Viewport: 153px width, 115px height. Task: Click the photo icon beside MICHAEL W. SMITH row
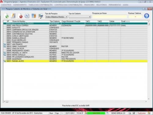coord(5,53)
